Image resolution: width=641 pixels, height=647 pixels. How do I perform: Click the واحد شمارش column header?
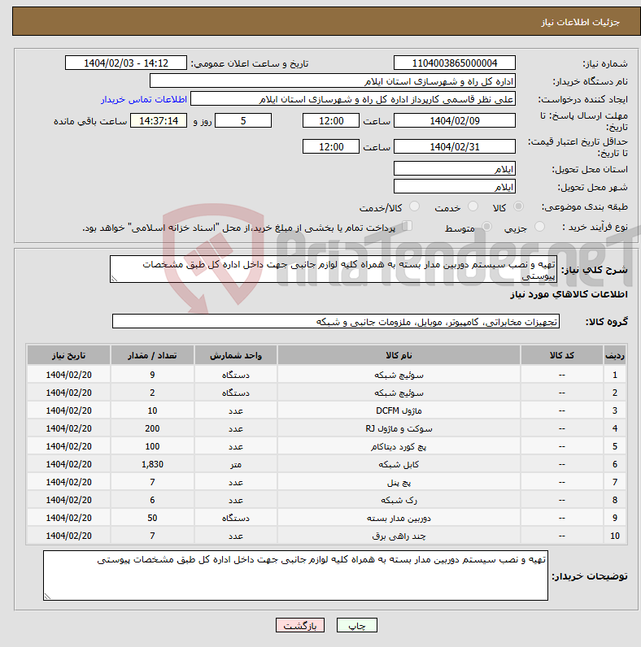point(235,355)
